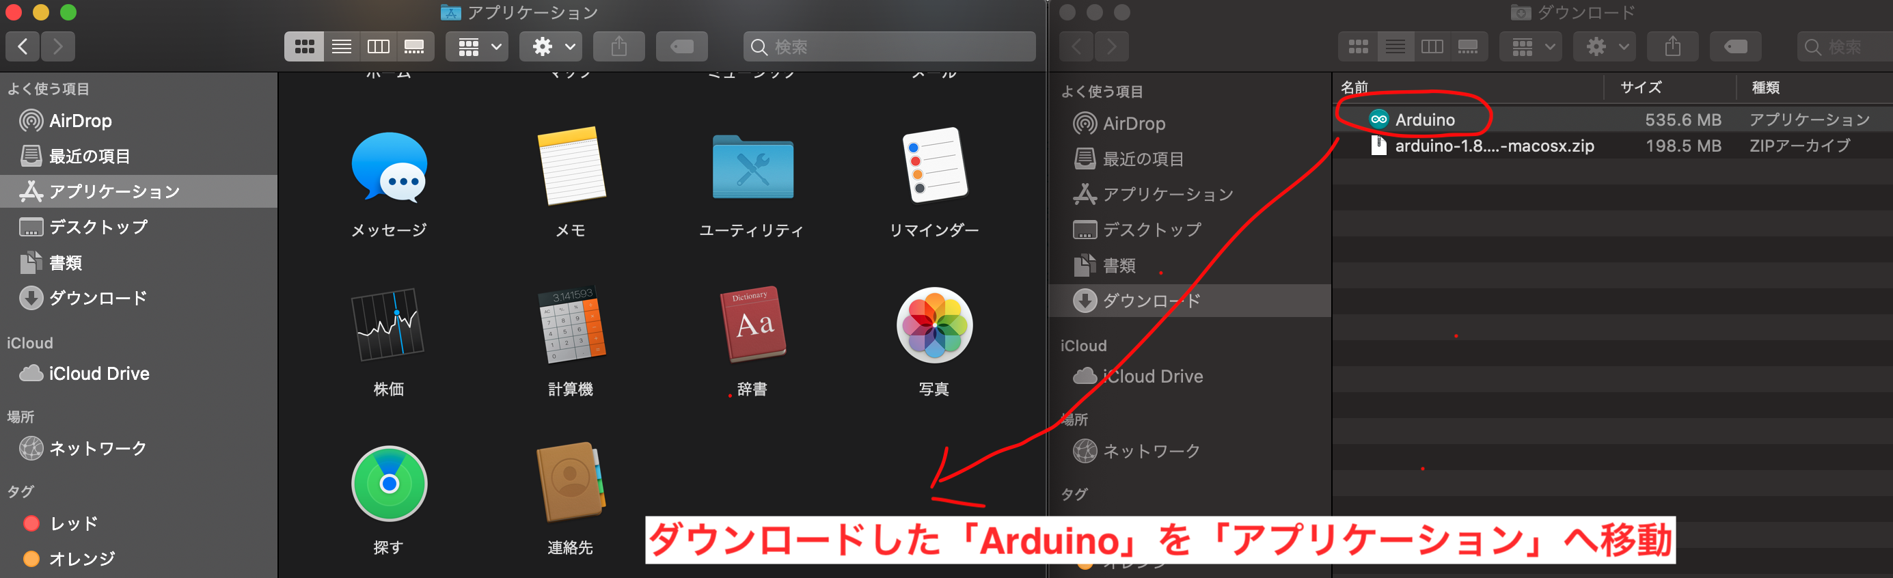Switch Applications window to list view

point(342,46)
